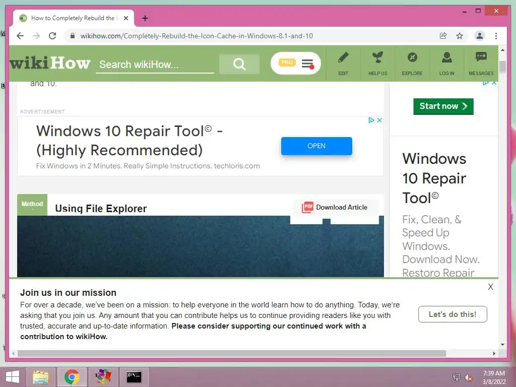Click the green Method label
The width and height of the screenshot is (516, 387).
(x=32, y=205)
